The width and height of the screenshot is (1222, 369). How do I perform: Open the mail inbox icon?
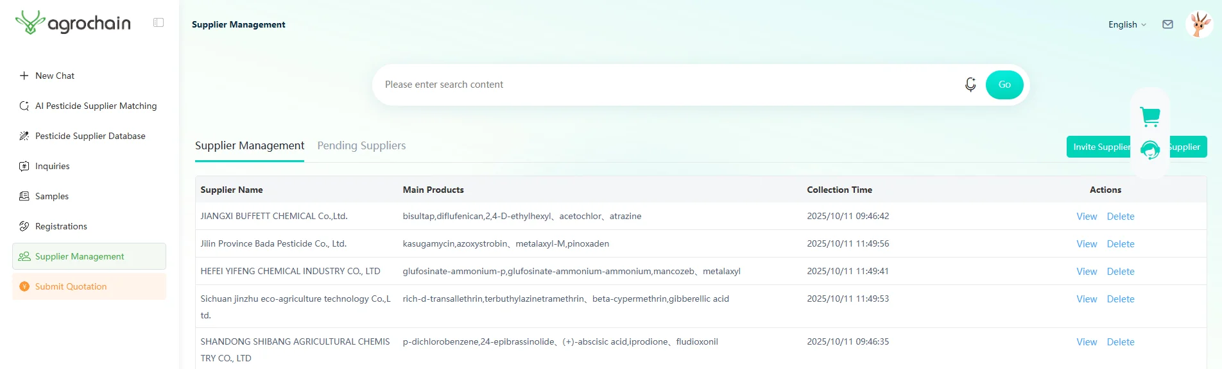point(1167,24)
